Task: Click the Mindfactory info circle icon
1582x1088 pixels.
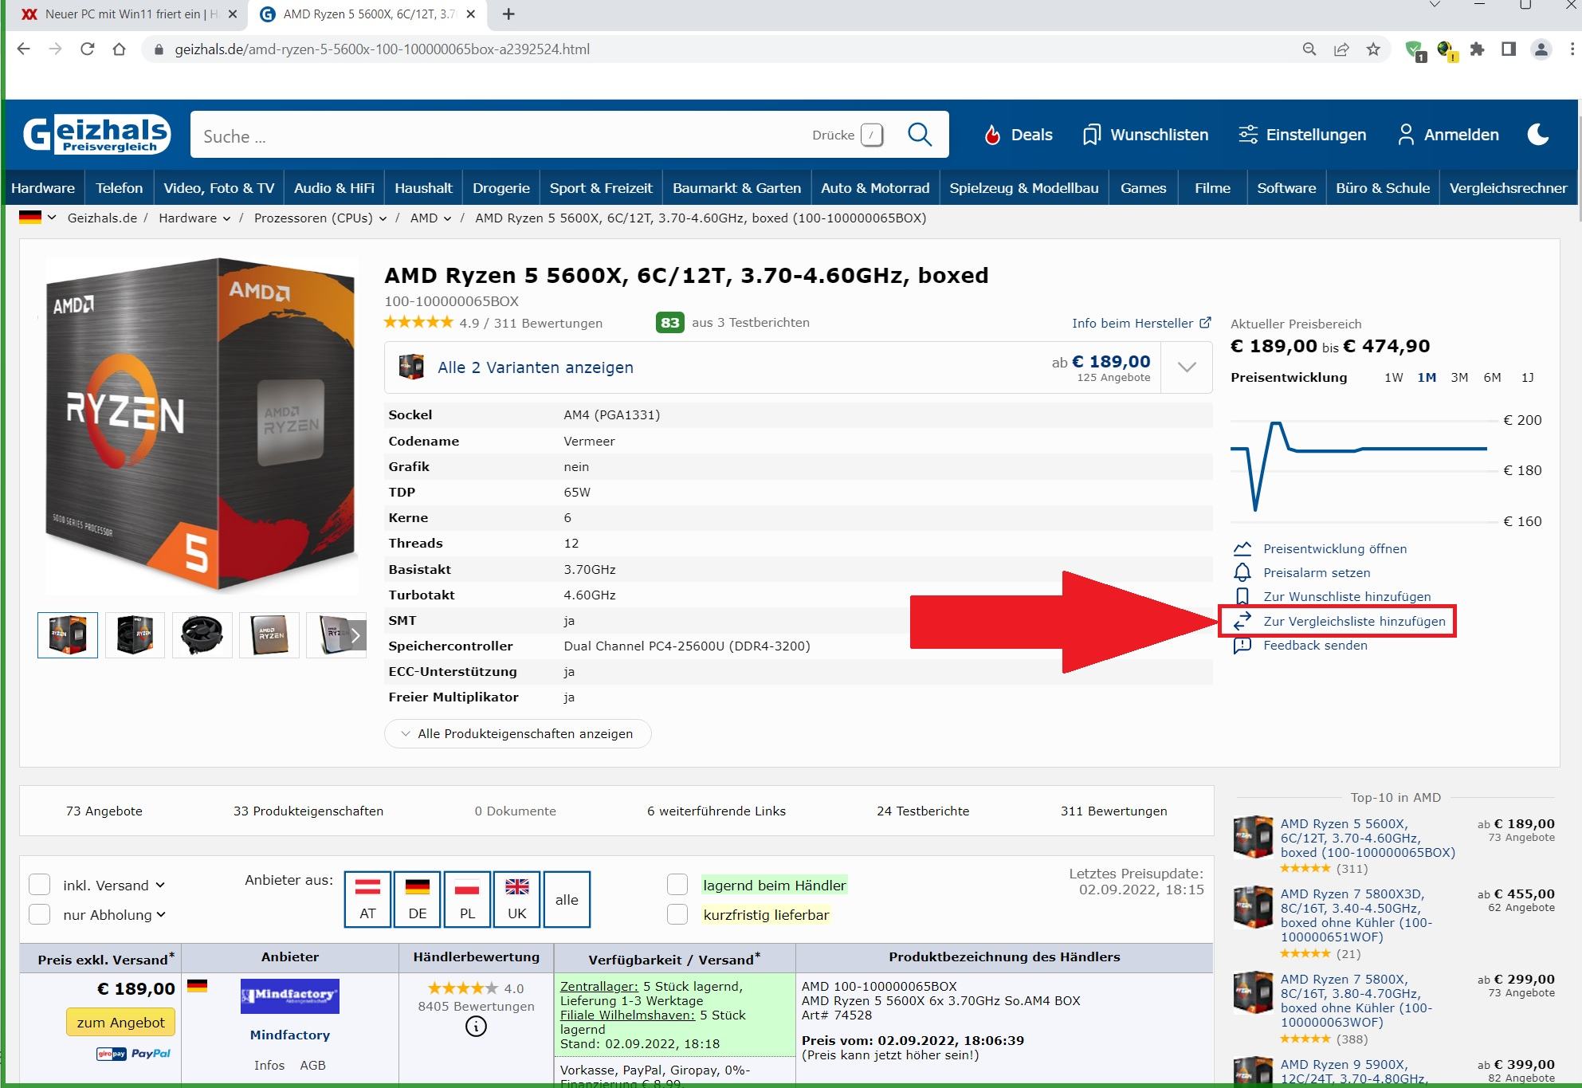Action: click(476, 1027)
